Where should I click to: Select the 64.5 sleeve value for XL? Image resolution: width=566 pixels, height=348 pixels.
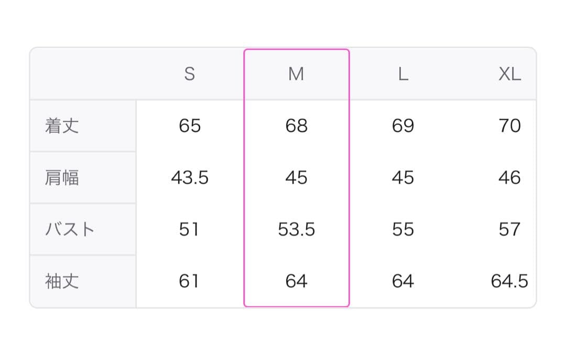pos(509,281)
